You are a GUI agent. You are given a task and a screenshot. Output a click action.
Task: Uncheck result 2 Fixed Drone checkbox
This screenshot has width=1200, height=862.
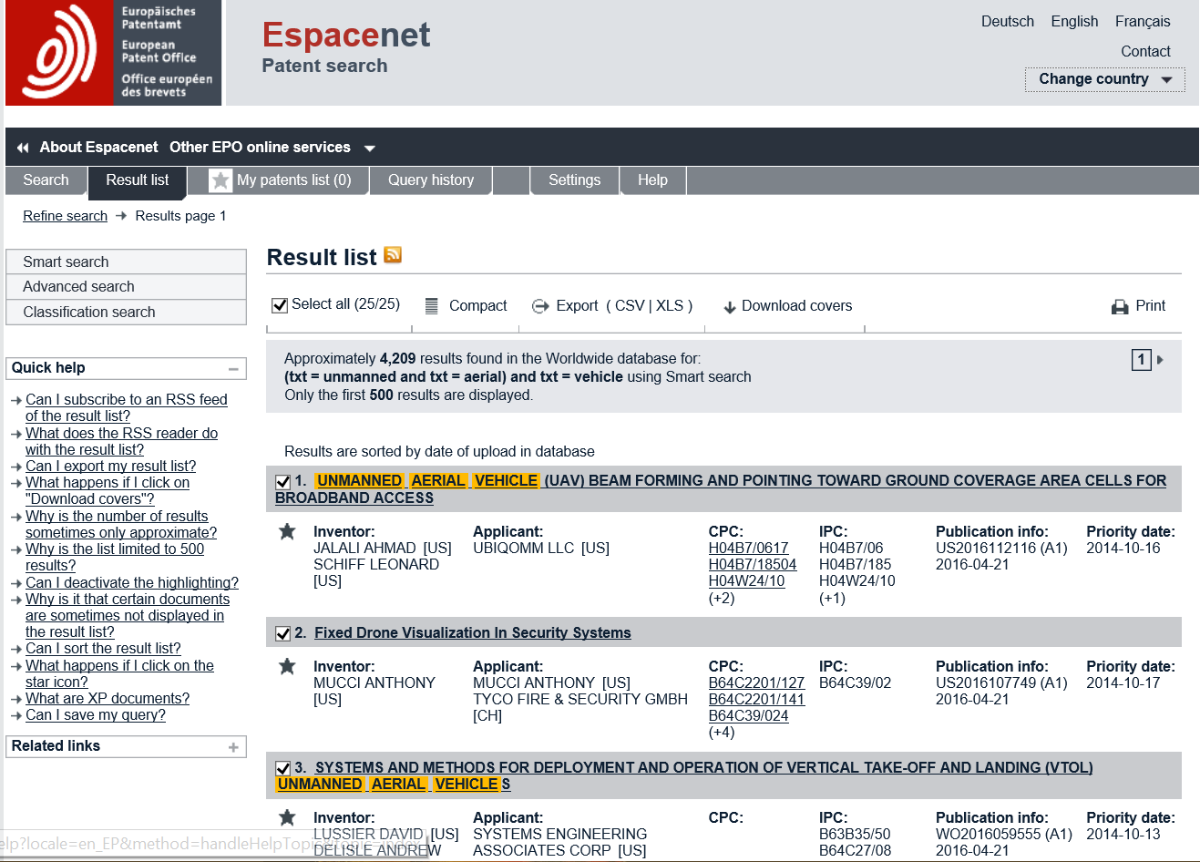click(x=283, y=633)
